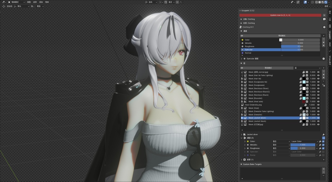Toggle channels preview mode eye button
The height and width of the screenshot is (182, 332).
(242, 36)
